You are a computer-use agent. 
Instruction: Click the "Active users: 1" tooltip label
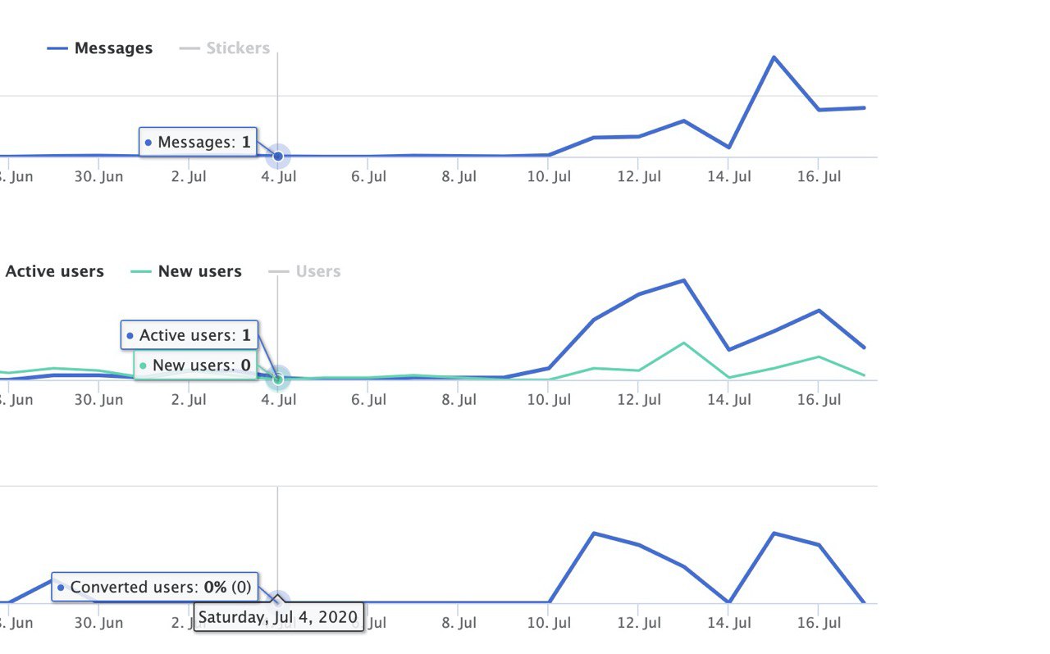coord(189,335)
